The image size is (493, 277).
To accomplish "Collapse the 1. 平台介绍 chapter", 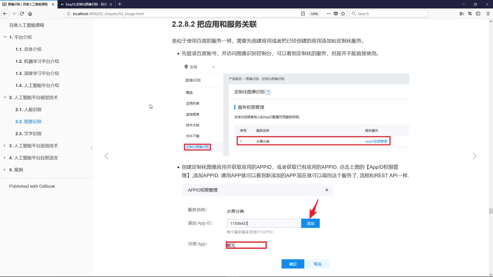I will pyautogui.click(x=5, y=37).
